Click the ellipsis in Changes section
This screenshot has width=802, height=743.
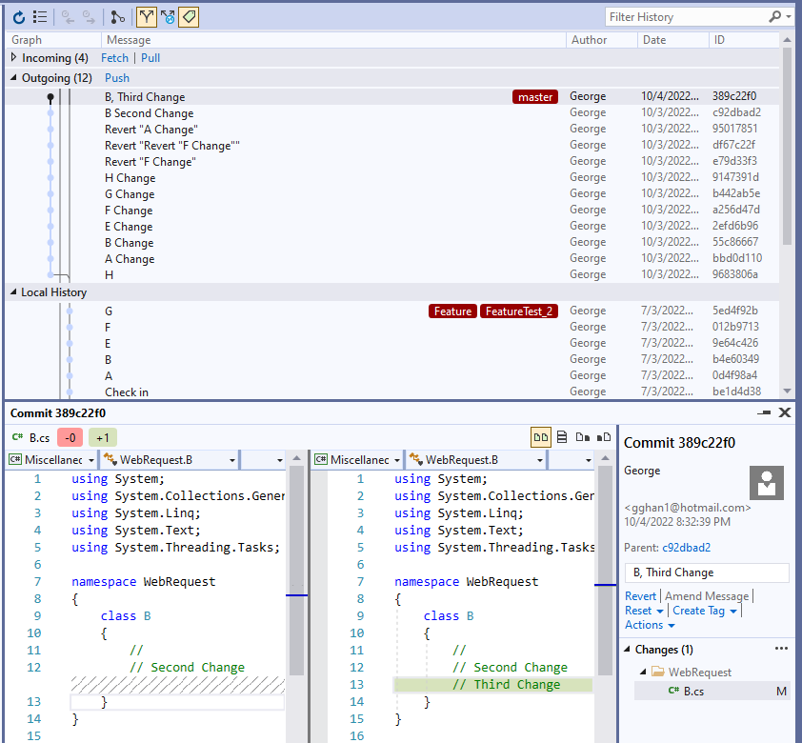[782, 649]
